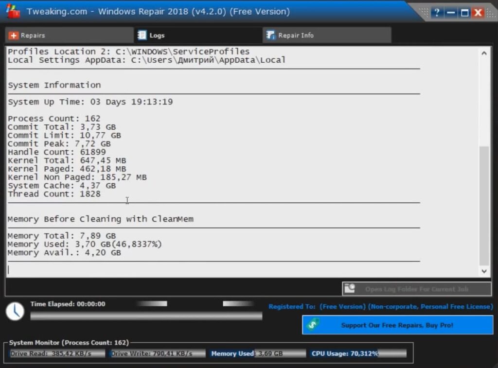The image size is (498, 368).
Task: Click the Drive Write meter
Action: pos(158,353)
